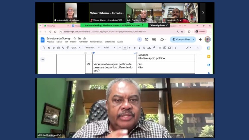This screenshot has width=249, height=140.
Task: Bookmark this page with star
Action: coord(182,32)
